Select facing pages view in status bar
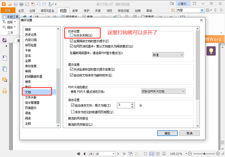Viewport: 225px width, 157px height. click(158, 154)
